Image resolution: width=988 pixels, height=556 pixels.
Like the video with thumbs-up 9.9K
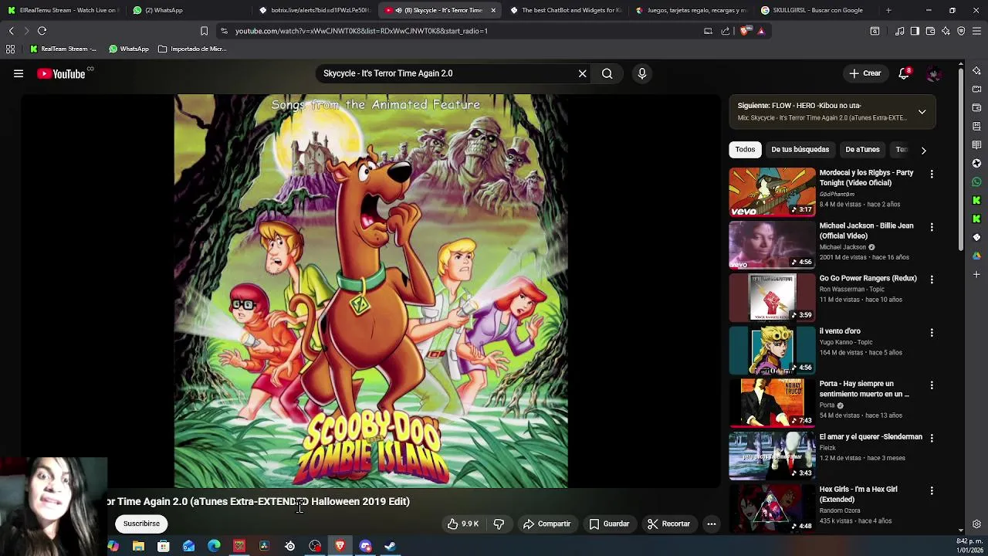[x=462, y=524]
